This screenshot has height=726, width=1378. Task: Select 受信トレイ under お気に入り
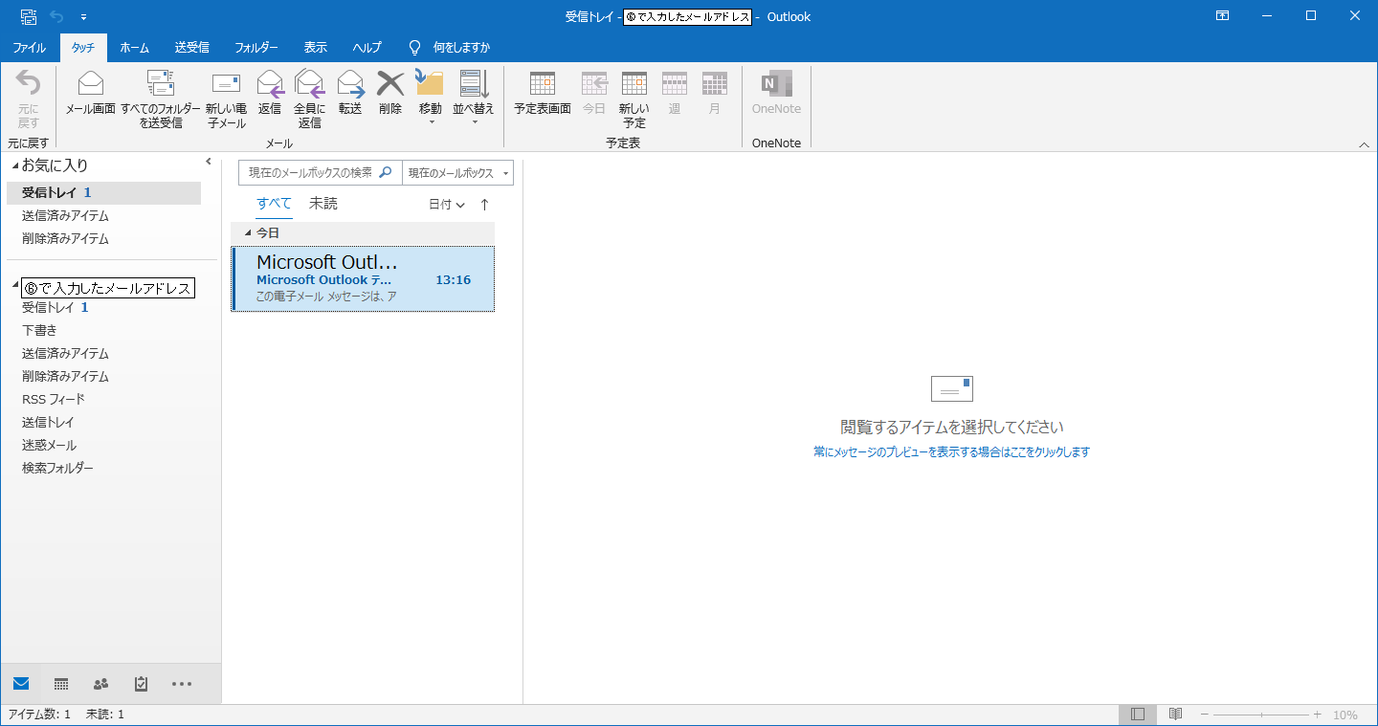pyautogui.click(x=103, y=193)
